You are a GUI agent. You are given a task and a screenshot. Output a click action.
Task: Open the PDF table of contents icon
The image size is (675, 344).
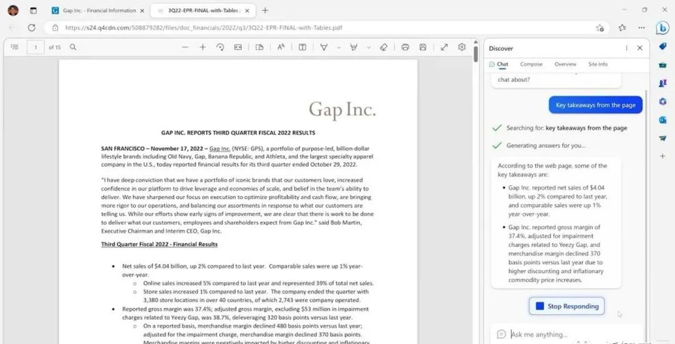coord(14,47)
